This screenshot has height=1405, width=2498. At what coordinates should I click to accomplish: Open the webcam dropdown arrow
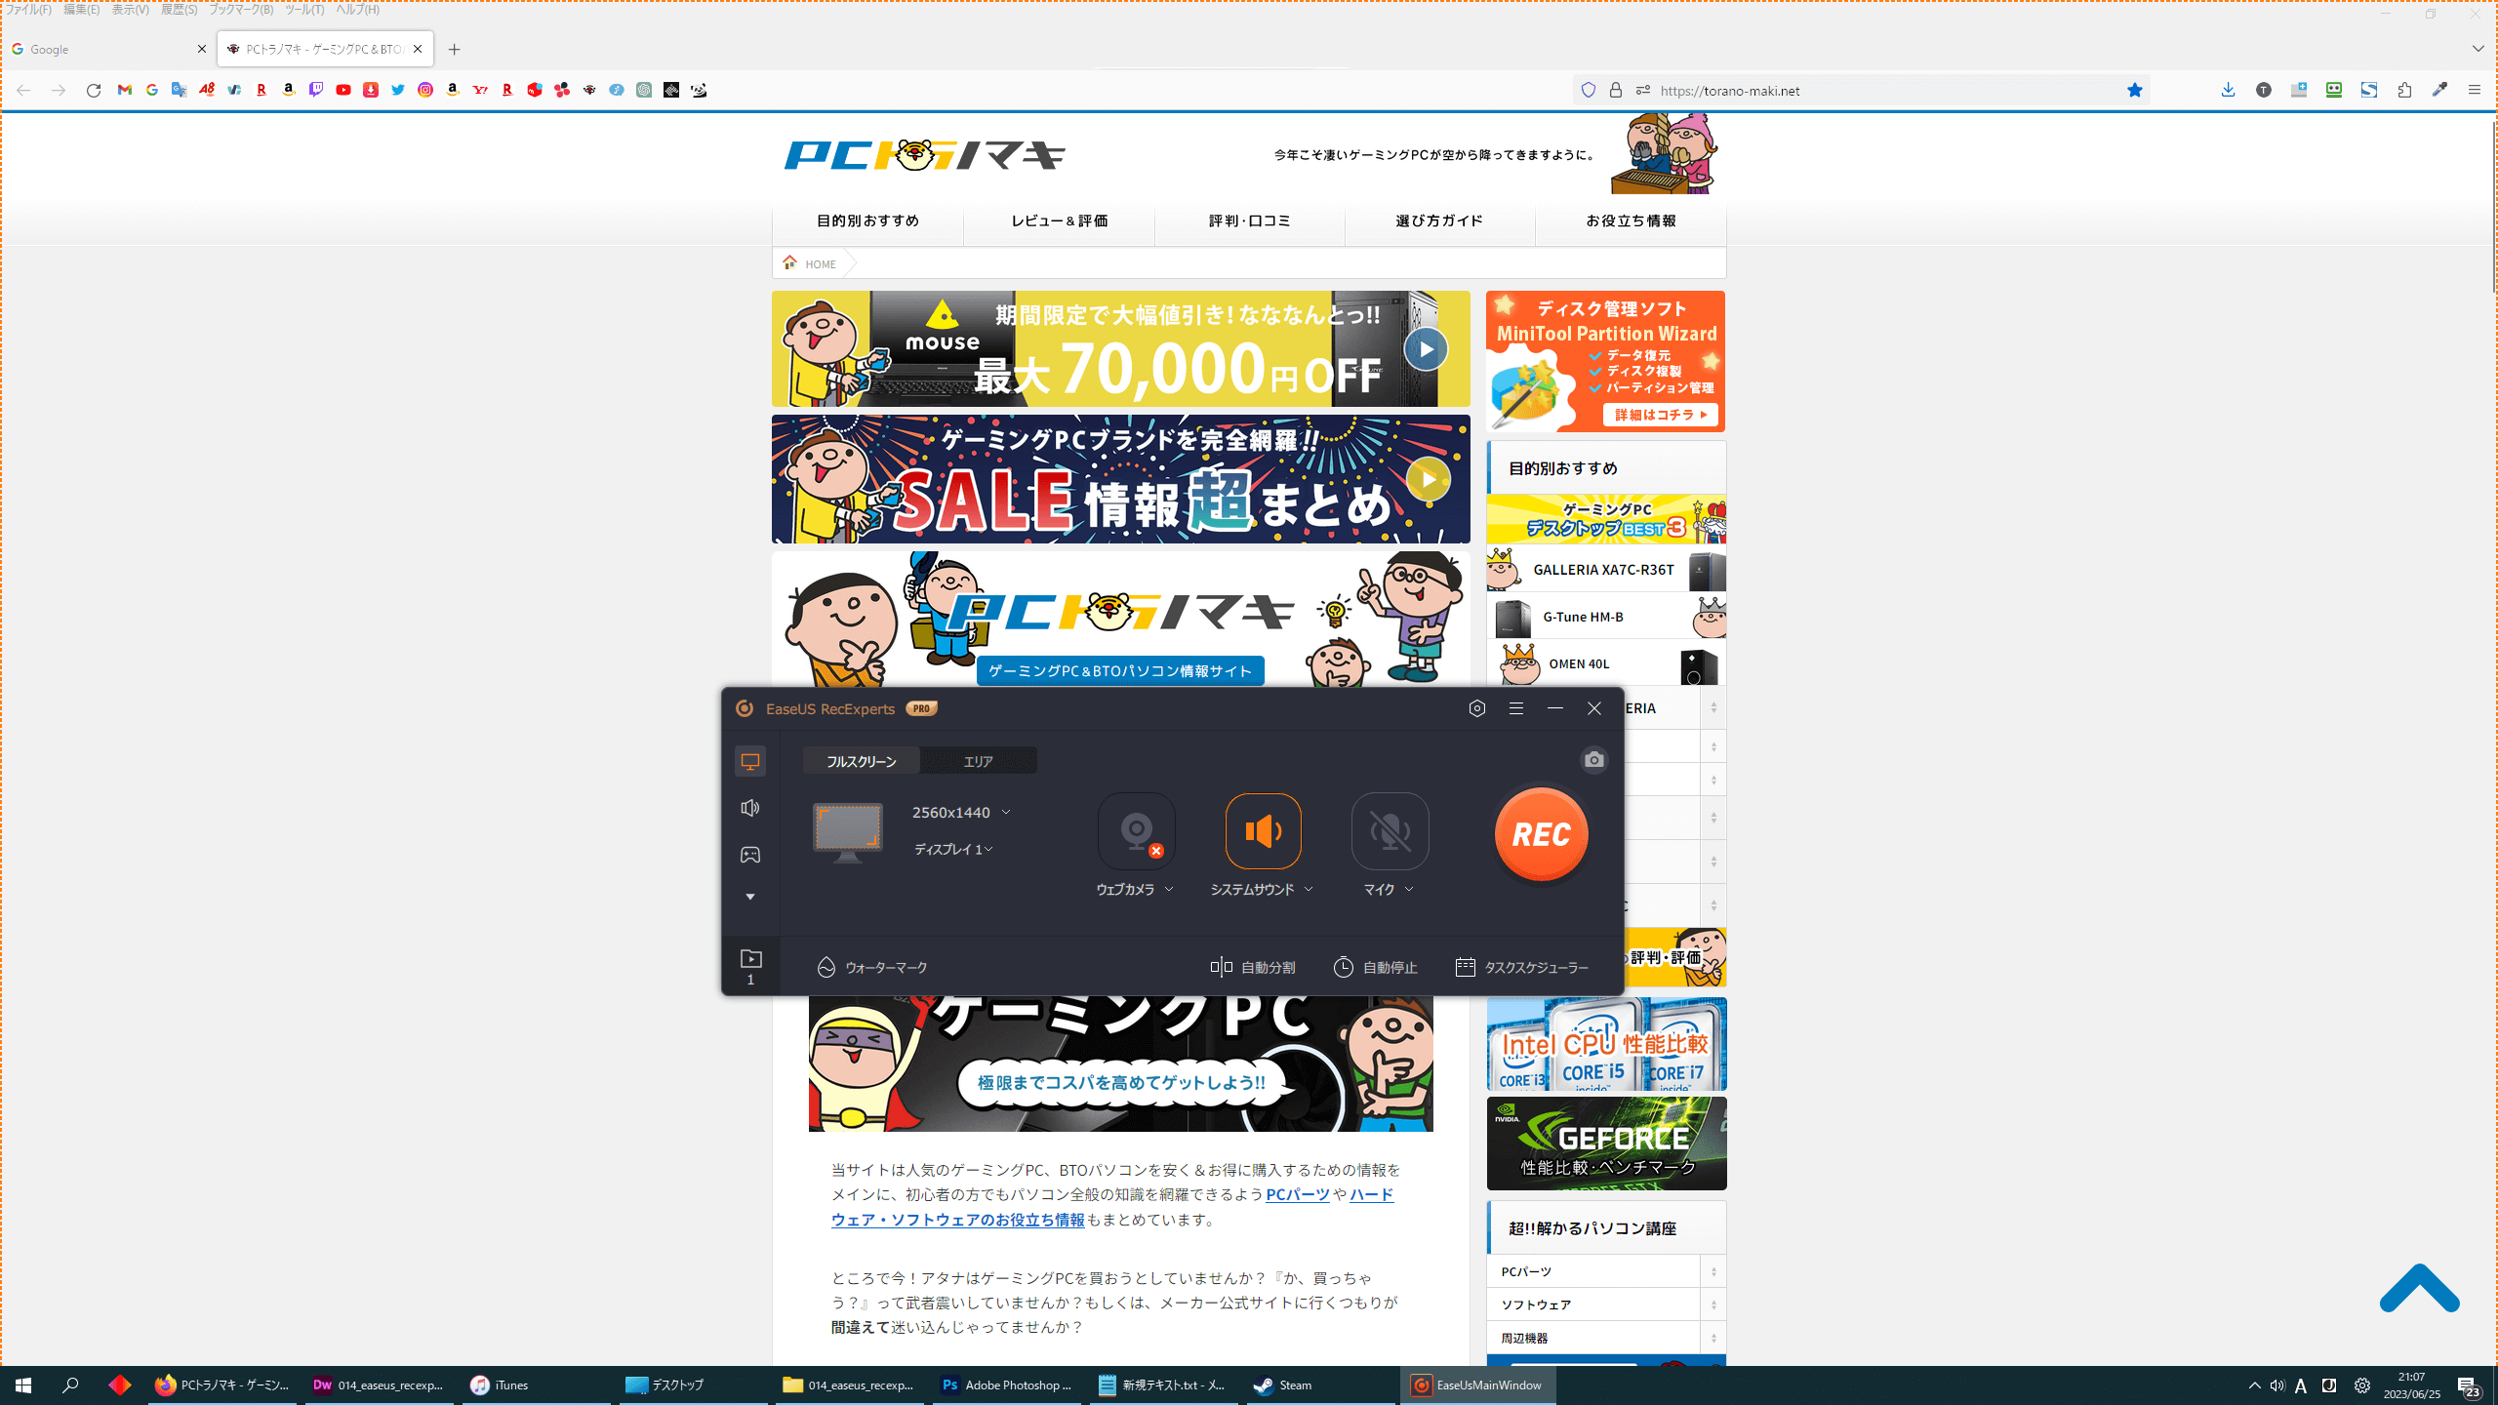(1169, 889)
